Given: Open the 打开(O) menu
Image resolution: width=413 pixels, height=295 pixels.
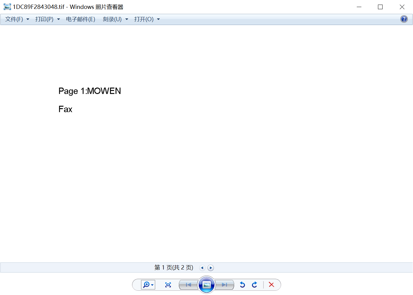Looking at the screenshot, I should click(x=144, y=19).
